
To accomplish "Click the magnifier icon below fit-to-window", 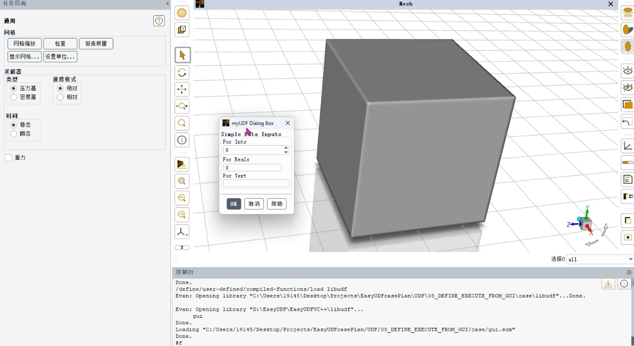I will point(182,198).
